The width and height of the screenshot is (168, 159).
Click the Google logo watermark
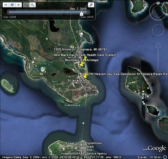[157, 148]
